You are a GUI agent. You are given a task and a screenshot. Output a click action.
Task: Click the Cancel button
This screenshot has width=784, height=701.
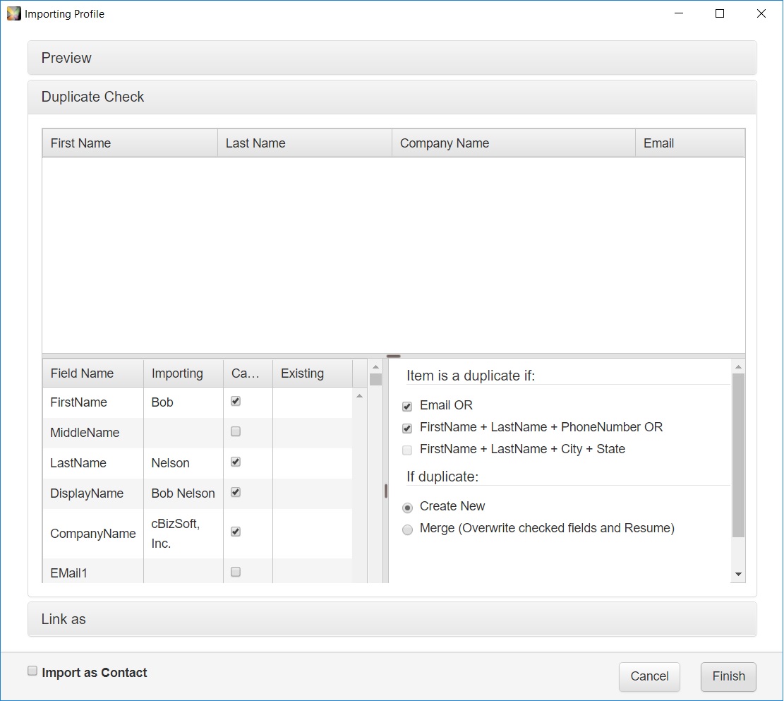[649, 676]
